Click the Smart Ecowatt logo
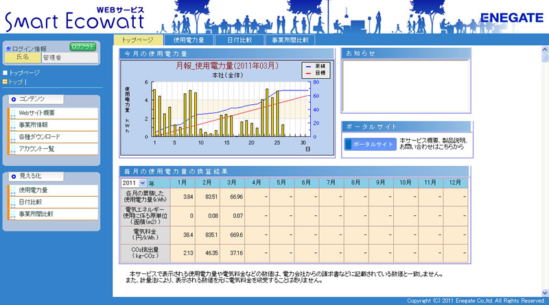 [x=75, y=19]
